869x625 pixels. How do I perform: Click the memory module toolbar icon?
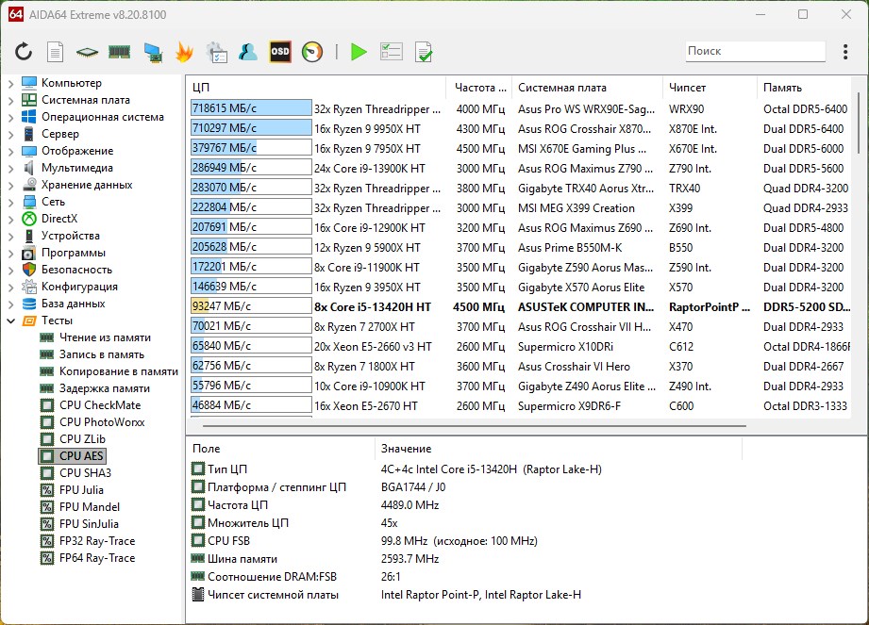pyautogui.click(x=119, y=52)
